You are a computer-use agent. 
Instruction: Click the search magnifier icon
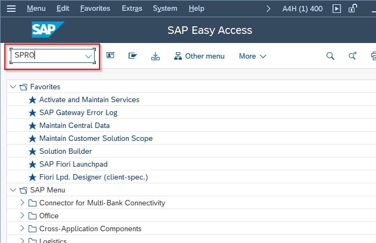point(330,56)
